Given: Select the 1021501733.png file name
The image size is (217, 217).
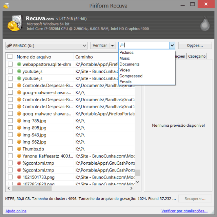Looking at the screenshot, I should [x=39, y=177].
